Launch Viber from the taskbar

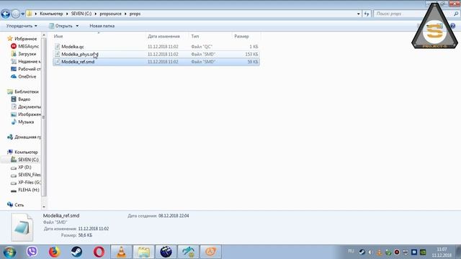click(32, 252)
